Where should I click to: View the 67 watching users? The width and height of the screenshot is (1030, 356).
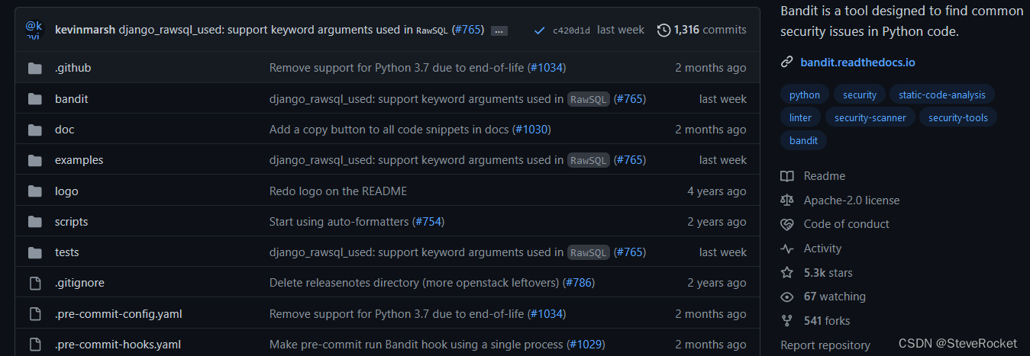835,297
